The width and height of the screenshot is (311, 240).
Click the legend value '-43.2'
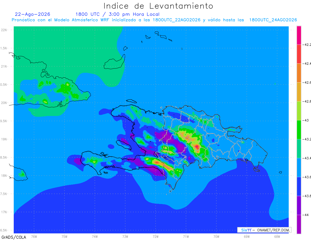tap(307, 139)
